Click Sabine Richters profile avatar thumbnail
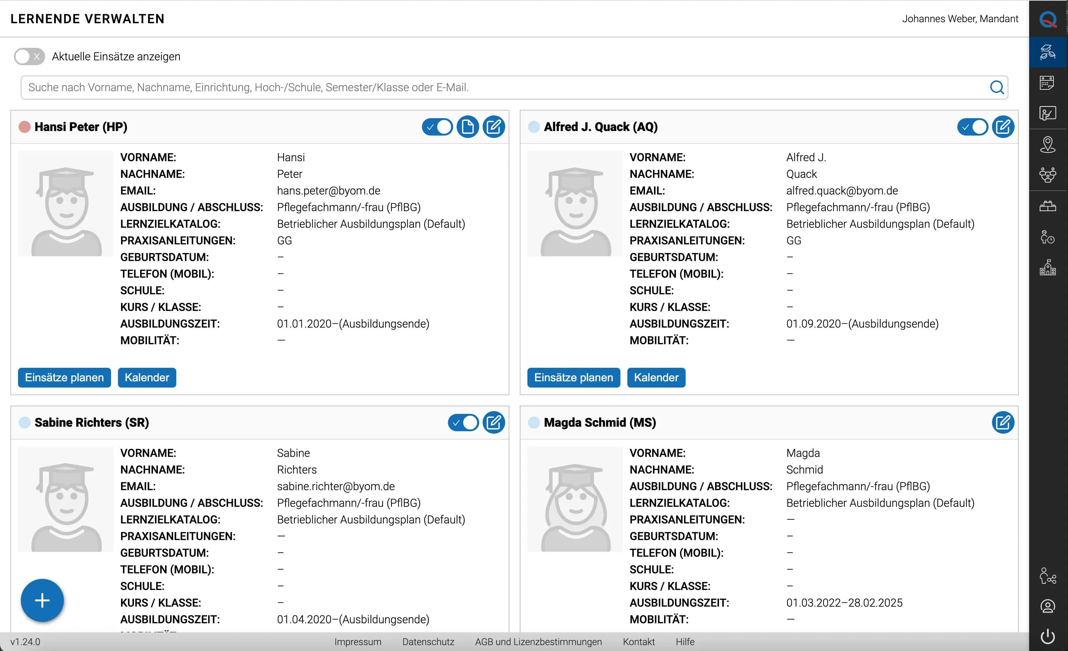The height and width of the screenshot is (651, 1068). pos(66,499)
